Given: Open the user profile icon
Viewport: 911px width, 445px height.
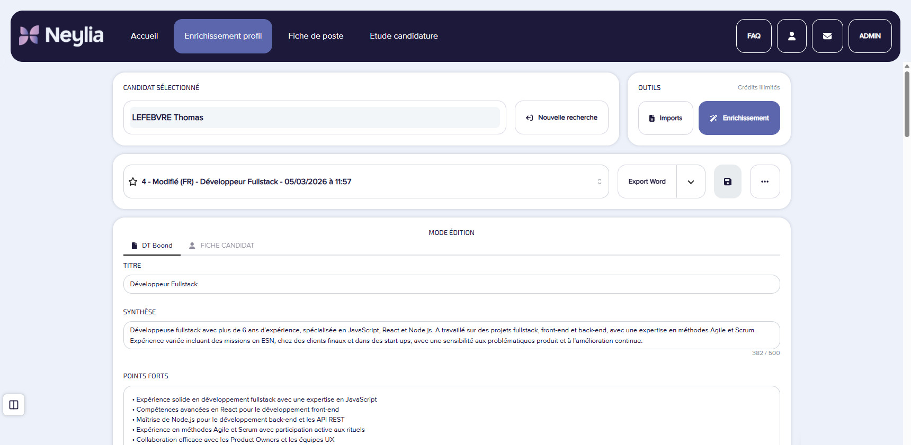Looking at the screenshot, I should (791, 36).
